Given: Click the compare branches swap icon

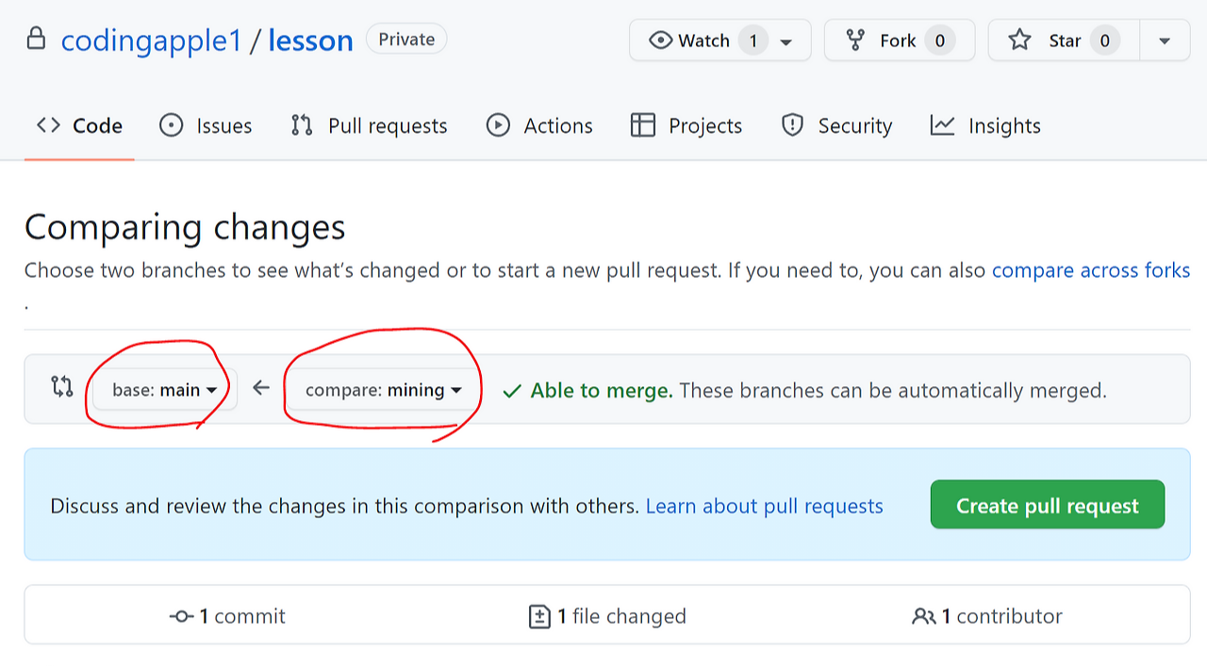Looking at the screenshot, I should tap(62, 386).
